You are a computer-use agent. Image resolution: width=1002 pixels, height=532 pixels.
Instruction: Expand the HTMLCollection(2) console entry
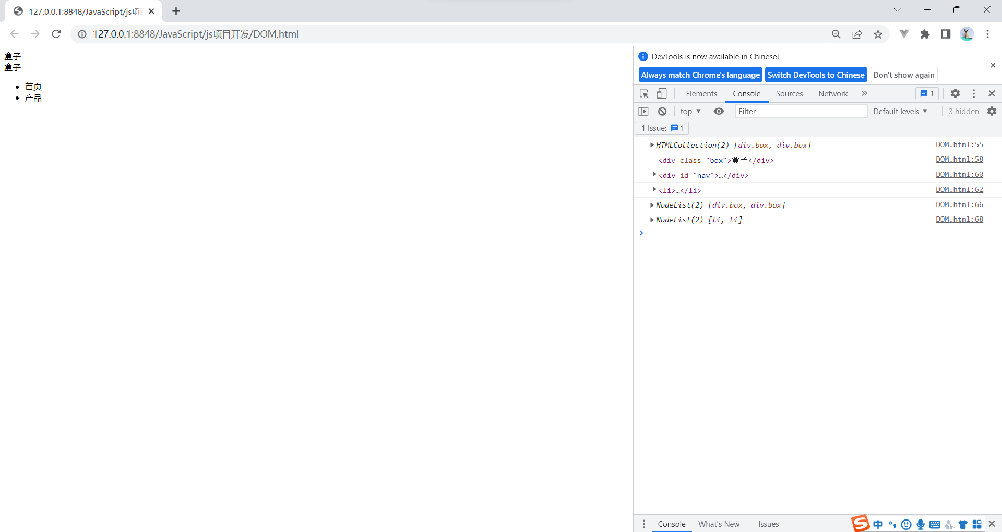pos(651,145)
